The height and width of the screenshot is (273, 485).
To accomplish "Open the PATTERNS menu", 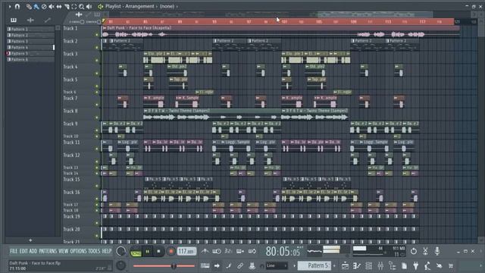I will coord(48,251).
